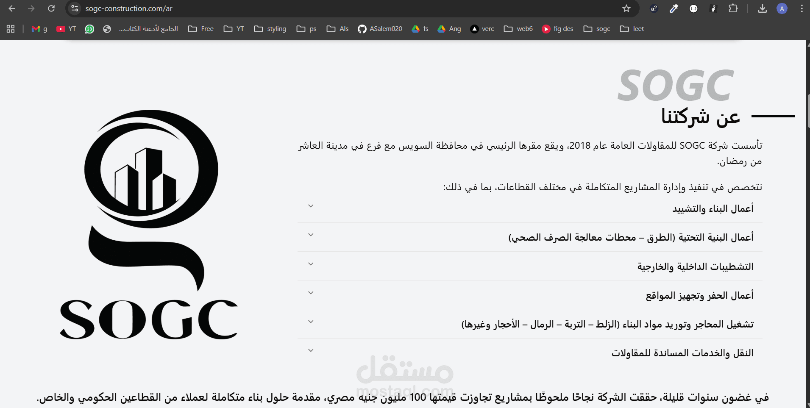Open the fs Google Drive bookmark

pos(420,29)
